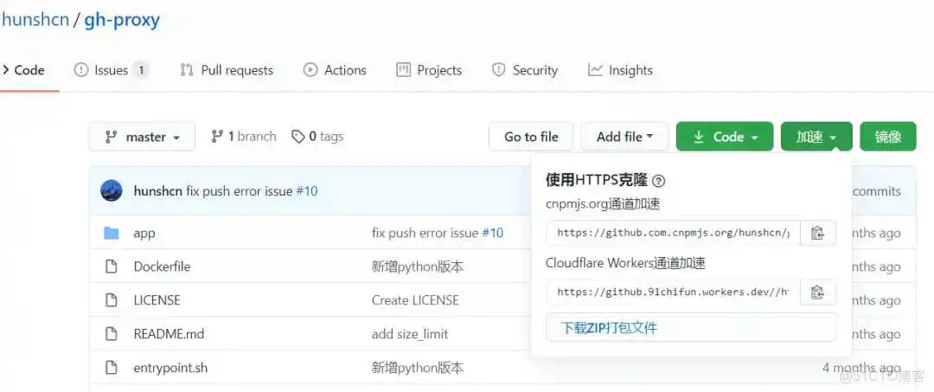Screen dimensions: 934x392
Task: Click the README.md file icon
Action: pyautogui.click(x=112, y=334)
